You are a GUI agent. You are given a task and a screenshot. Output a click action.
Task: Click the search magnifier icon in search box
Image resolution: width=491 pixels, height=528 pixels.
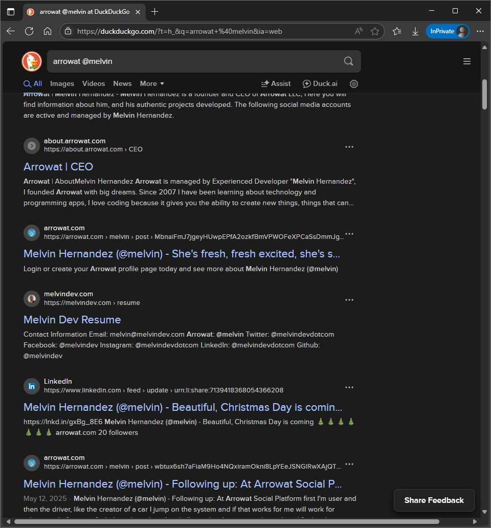tap(349, 61)
